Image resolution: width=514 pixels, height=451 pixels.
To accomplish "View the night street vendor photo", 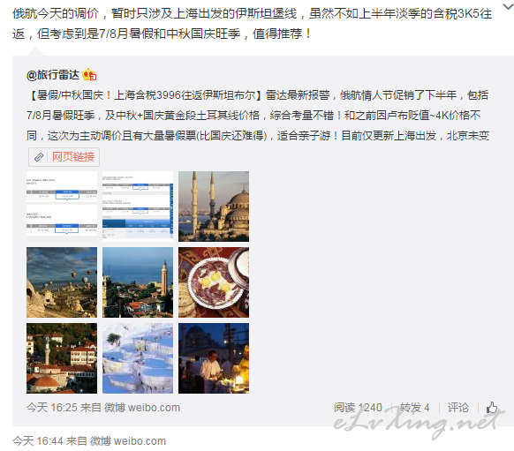I will pos(214,358).
